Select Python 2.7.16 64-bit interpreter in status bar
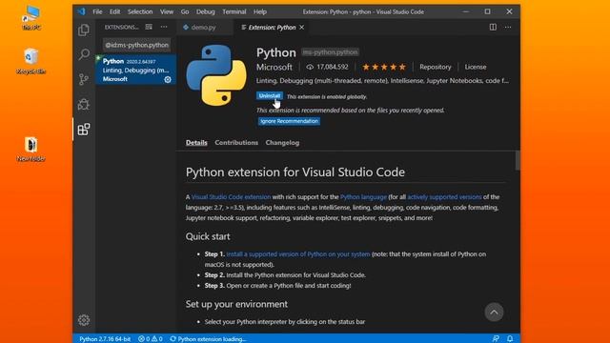Image resolution: width=610 pixels, height=343 pixels. pyautogui.click(x=105, y=339)
